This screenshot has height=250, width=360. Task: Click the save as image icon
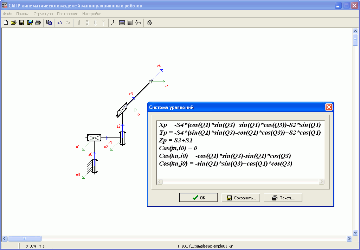(x=30, y=23)
